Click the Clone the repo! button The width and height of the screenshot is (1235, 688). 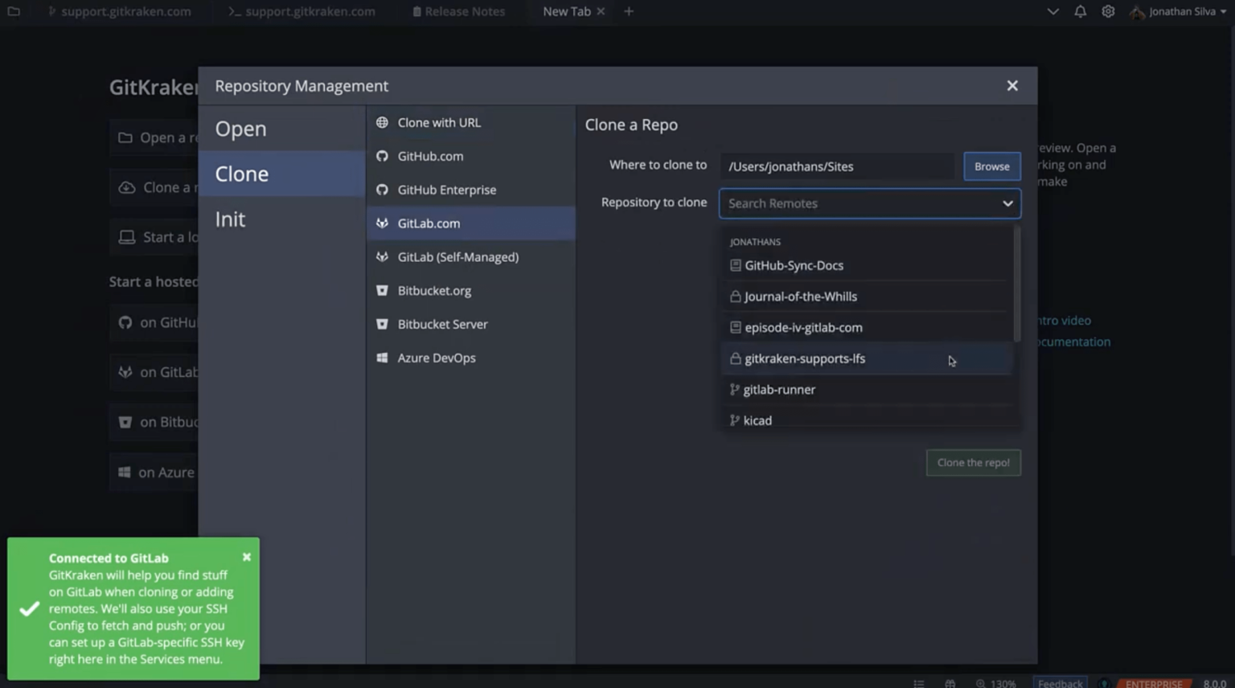[x=973, y=462]
